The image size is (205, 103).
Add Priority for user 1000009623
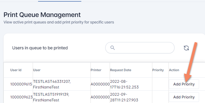[184, 97]
